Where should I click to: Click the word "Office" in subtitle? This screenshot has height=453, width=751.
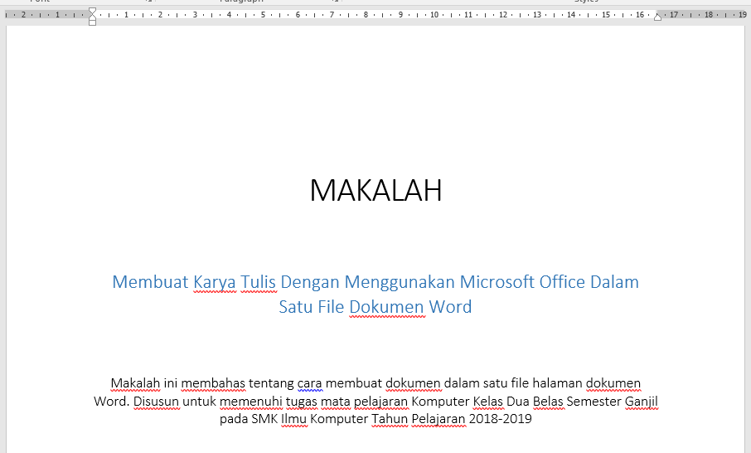pos(562,282)
